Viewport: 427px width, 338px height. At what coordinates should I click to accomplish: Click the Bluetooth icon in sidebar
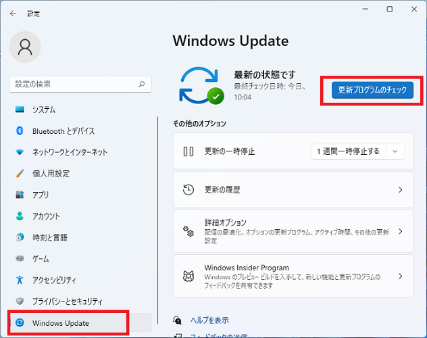(x=20, y=130)
